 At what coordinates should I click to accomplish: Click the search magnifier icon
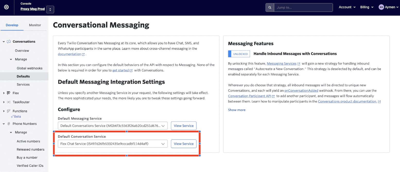coord(269,7)
